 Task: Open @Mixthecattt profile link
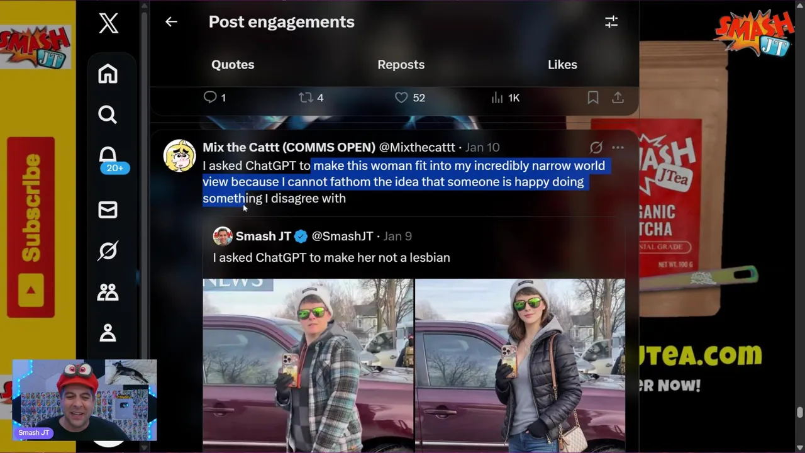pyautogui.click(x=417, y=147)
